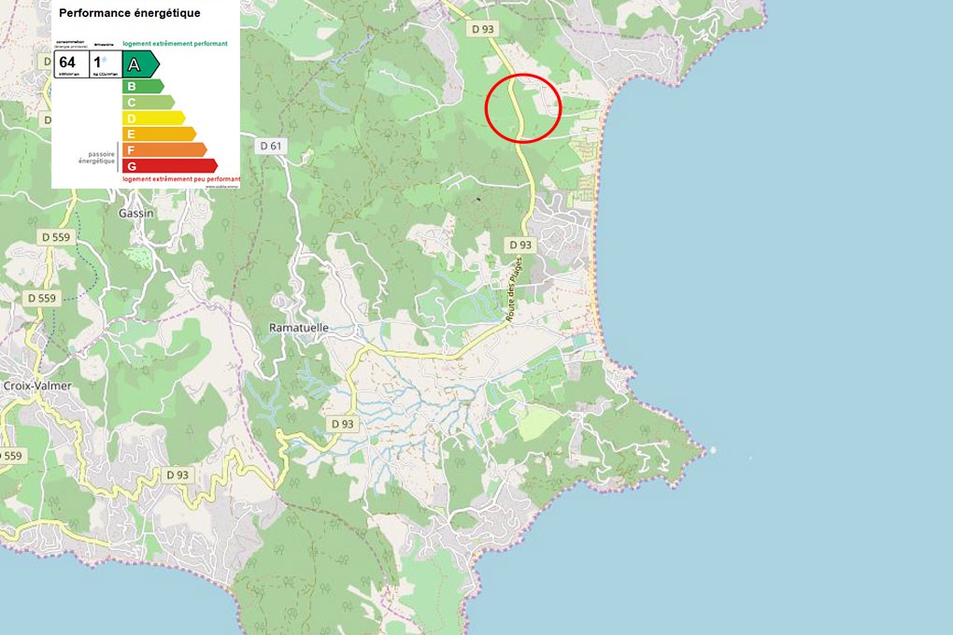Click the D 93 shield below Ramatuelle
953x635 pixels.
point(342,424)
